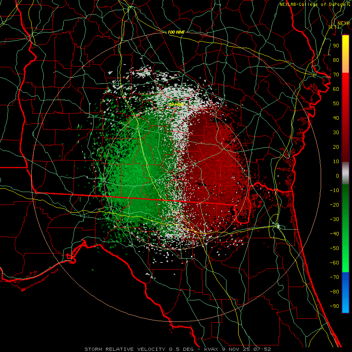
Task: Click the NEXLAB-College of DuPage title text
Action: point(313,4)
